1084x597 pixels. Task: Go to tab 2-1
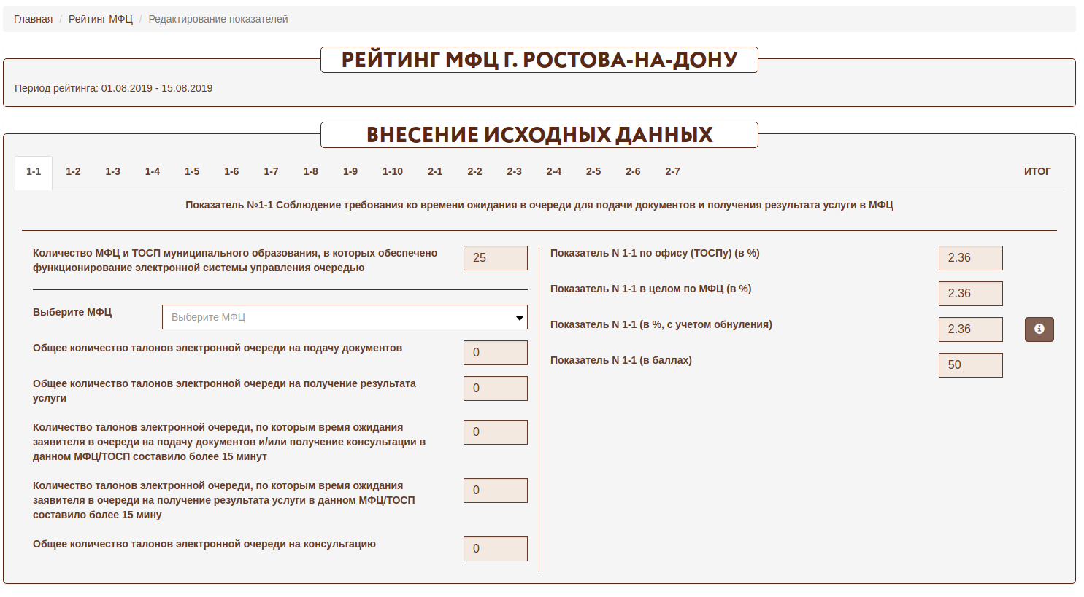click(435, 172)
